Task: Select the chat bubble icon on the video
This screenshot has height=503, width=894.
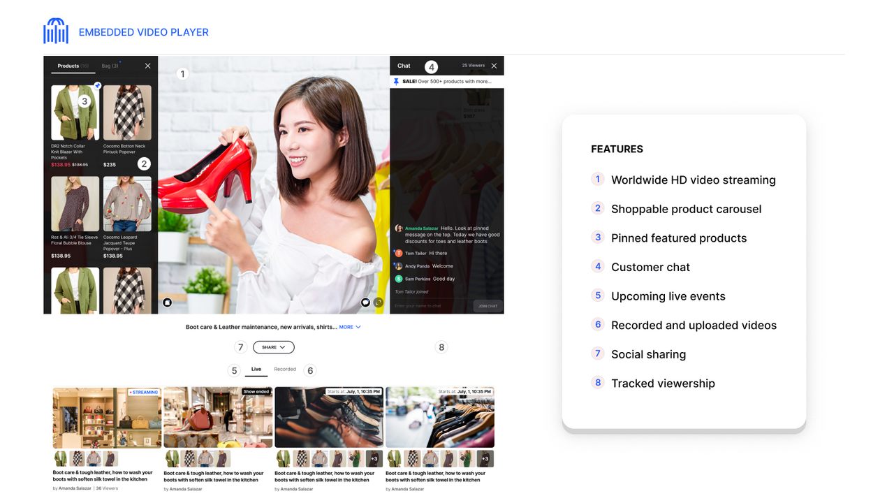Action: [x=365, y=302]
